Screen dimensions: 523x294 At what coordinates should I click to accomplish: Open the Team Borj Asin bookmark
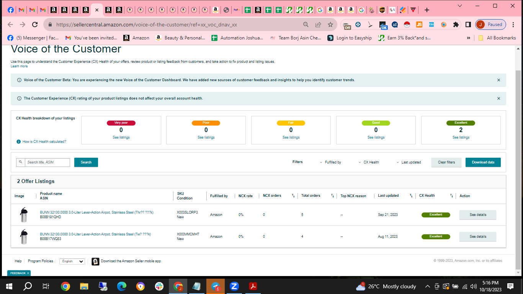296,38
